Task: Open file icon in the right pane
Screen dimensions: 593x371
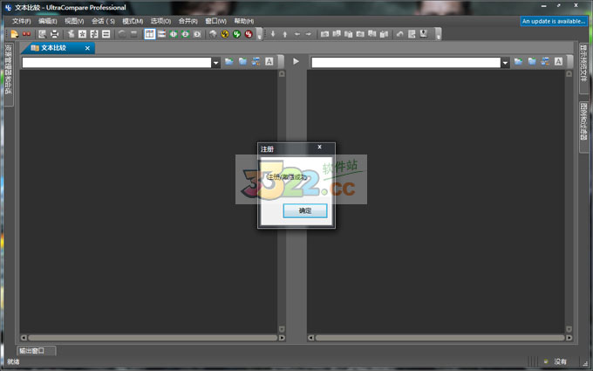Action: [x=518, y=61]
